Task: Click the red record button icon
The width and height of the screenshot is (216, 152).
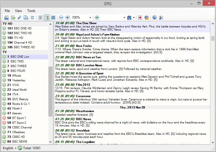Action: 140,17
